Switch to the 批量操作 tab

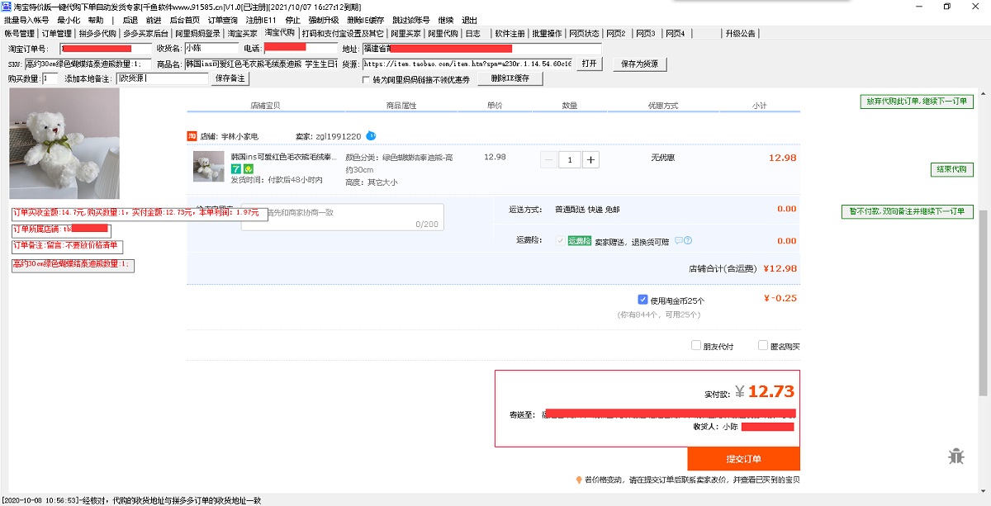click(x=547, y=34)
